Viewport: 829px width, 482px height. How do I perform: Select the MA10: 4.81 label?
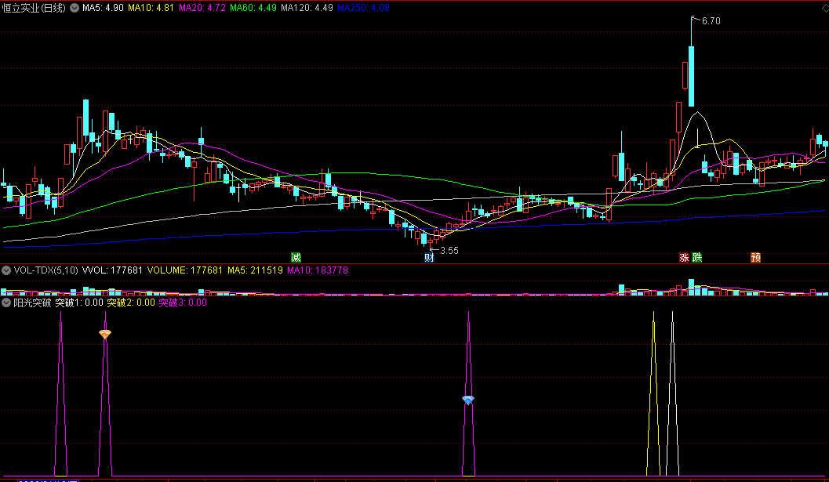151,8
